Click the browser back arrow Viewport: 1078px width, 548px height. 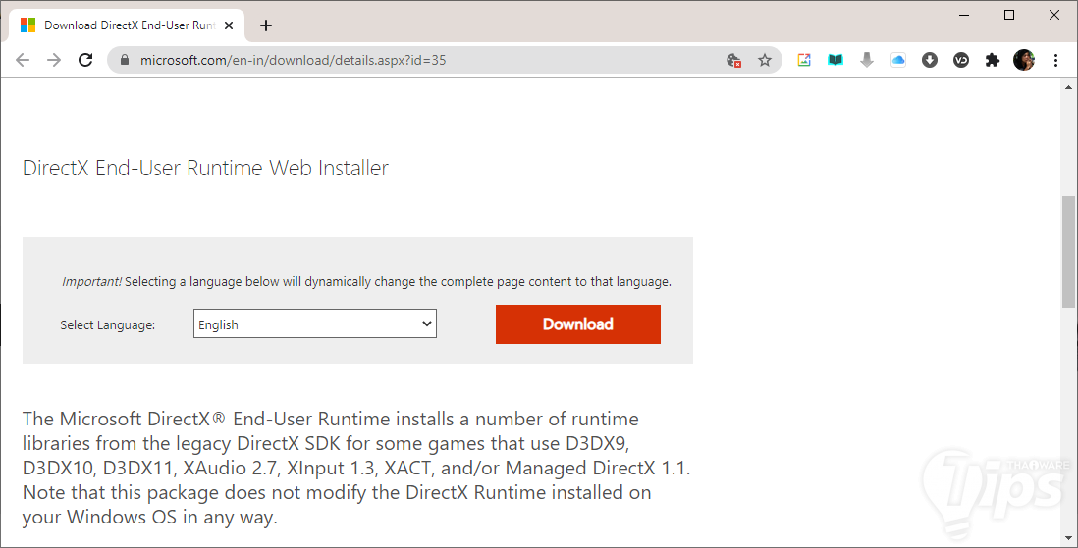pos(23,60)
